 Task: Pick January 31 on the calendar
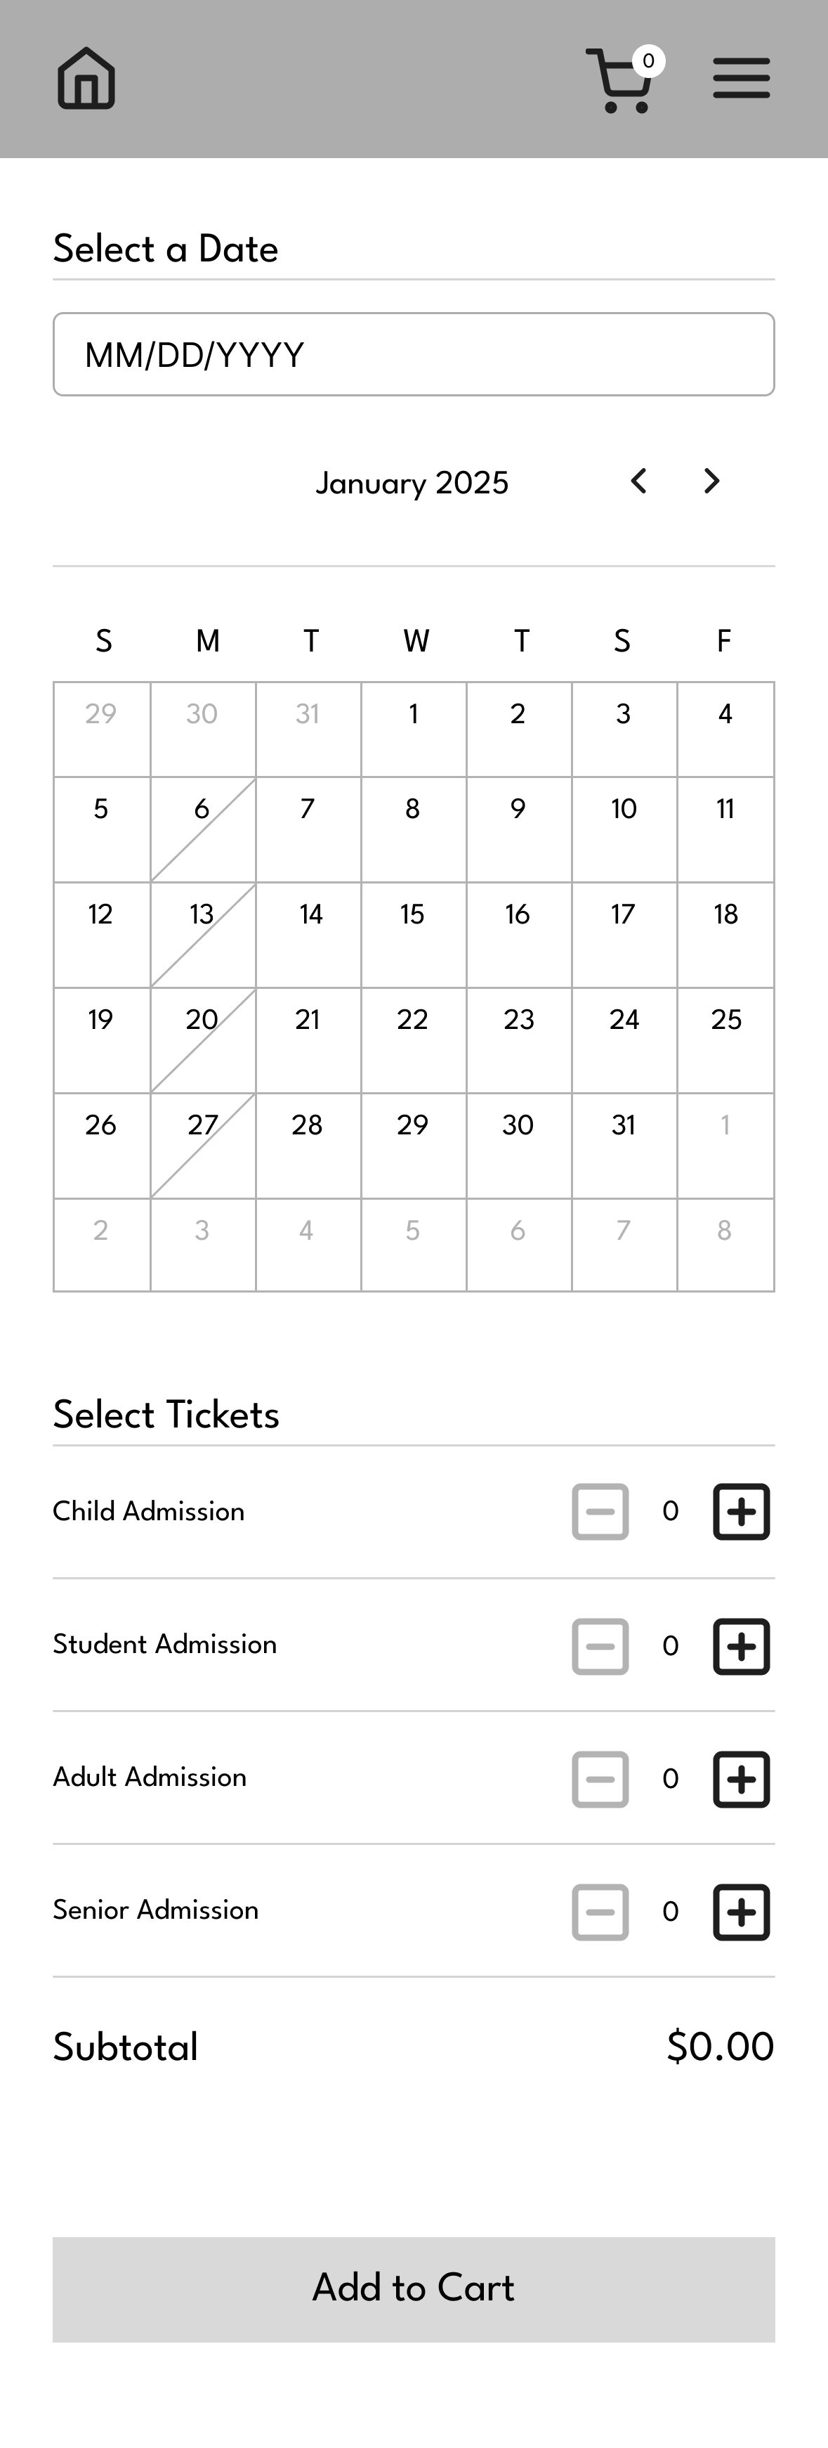pos(624,1146)
